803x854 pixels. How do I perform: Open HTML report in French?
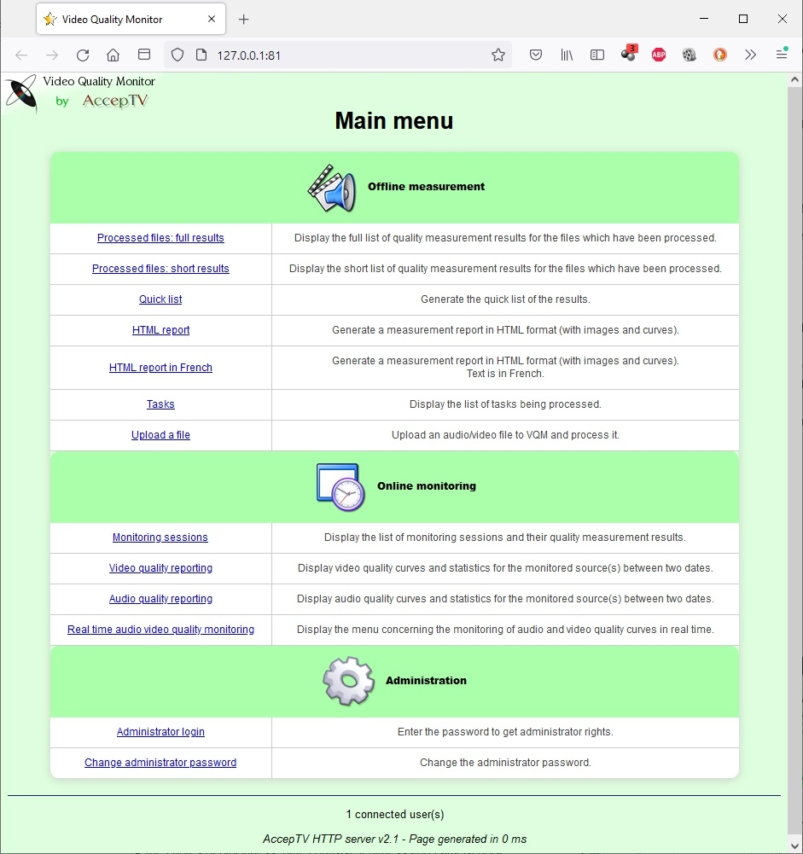click(x=160, y=368)
